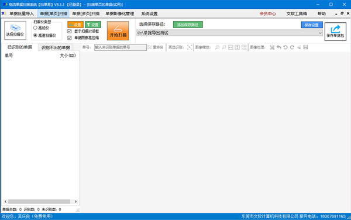Open the 单据影像化管理 menu
The height and width of the screenshot is (220, 351).
point(119,13)
